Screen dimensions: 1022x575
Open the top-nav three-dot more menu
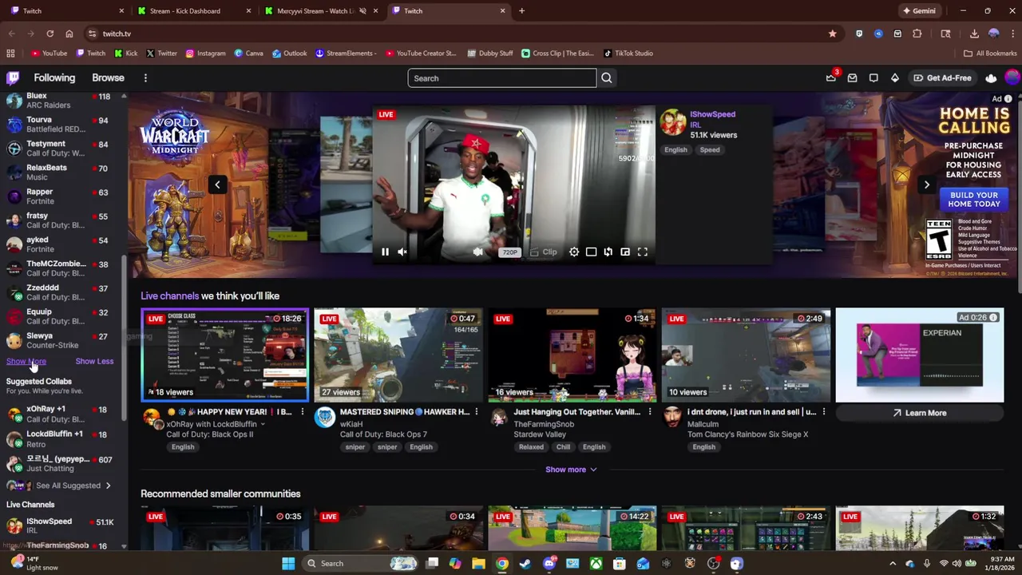click(145, 77)
